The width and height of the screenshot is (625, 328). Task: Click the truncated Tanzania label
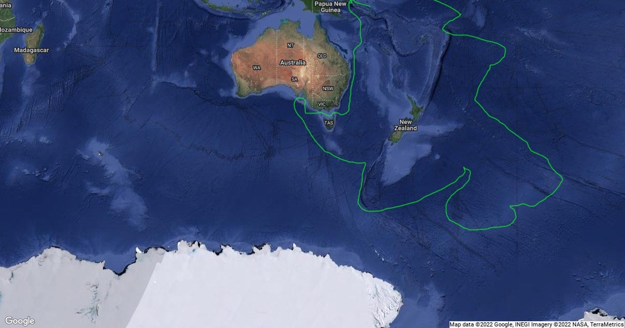(6, 5)
